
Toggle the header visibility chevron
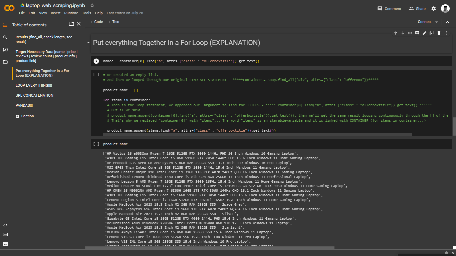tap(448, 22)
